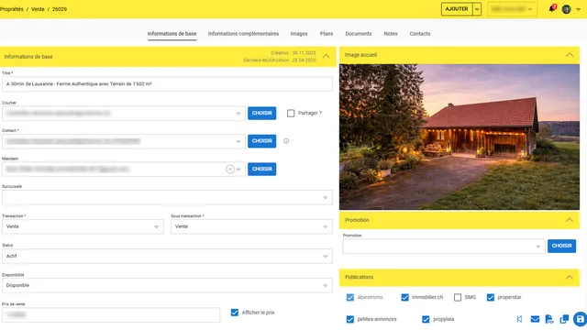
Task: Open the Images tab
Action: pos(299,34)
